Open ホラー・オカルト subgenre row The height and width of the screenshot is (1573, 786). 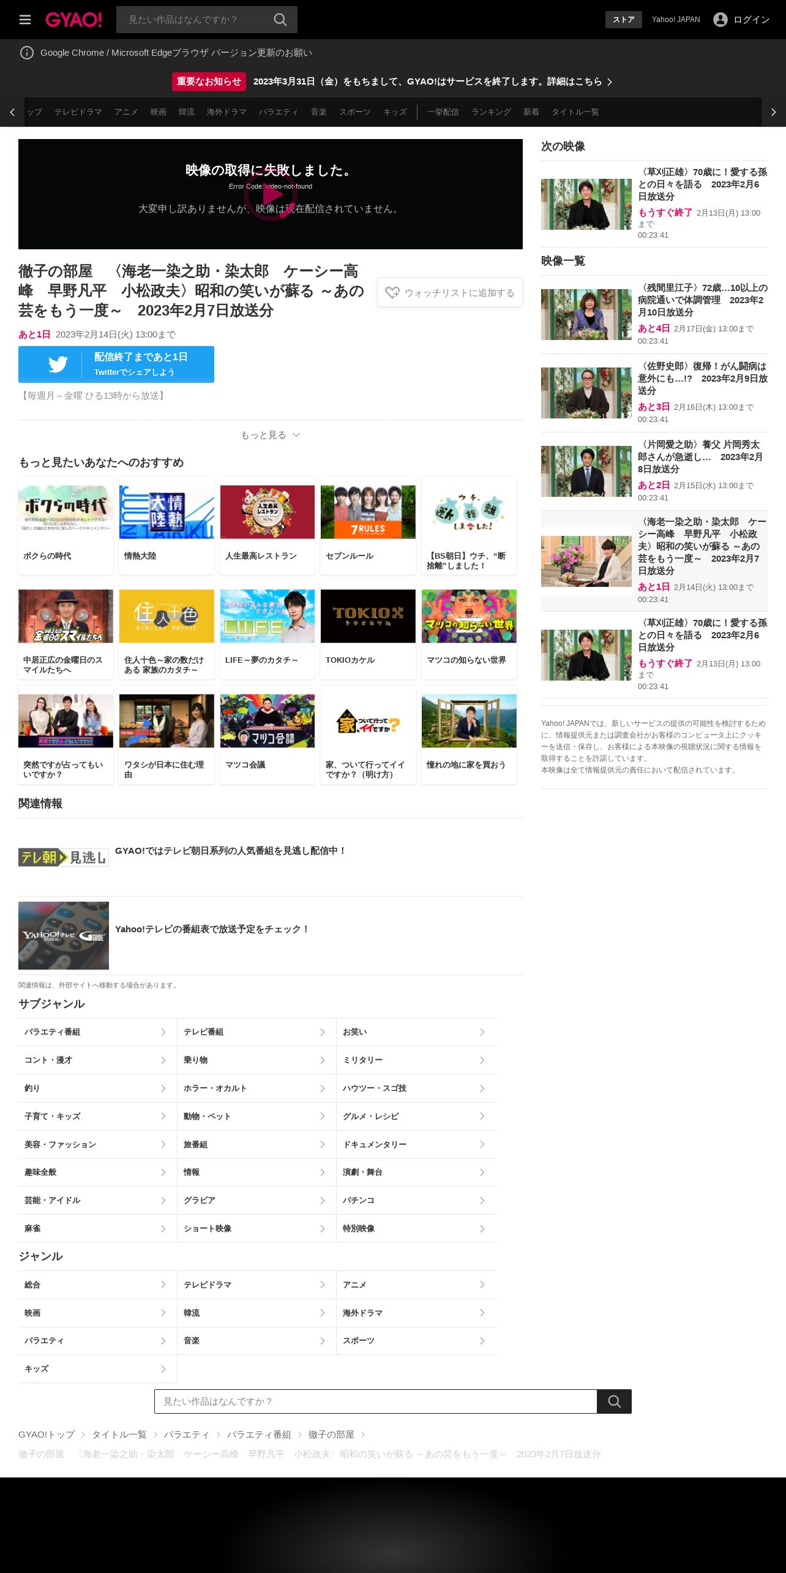[x=256, y=1088]
